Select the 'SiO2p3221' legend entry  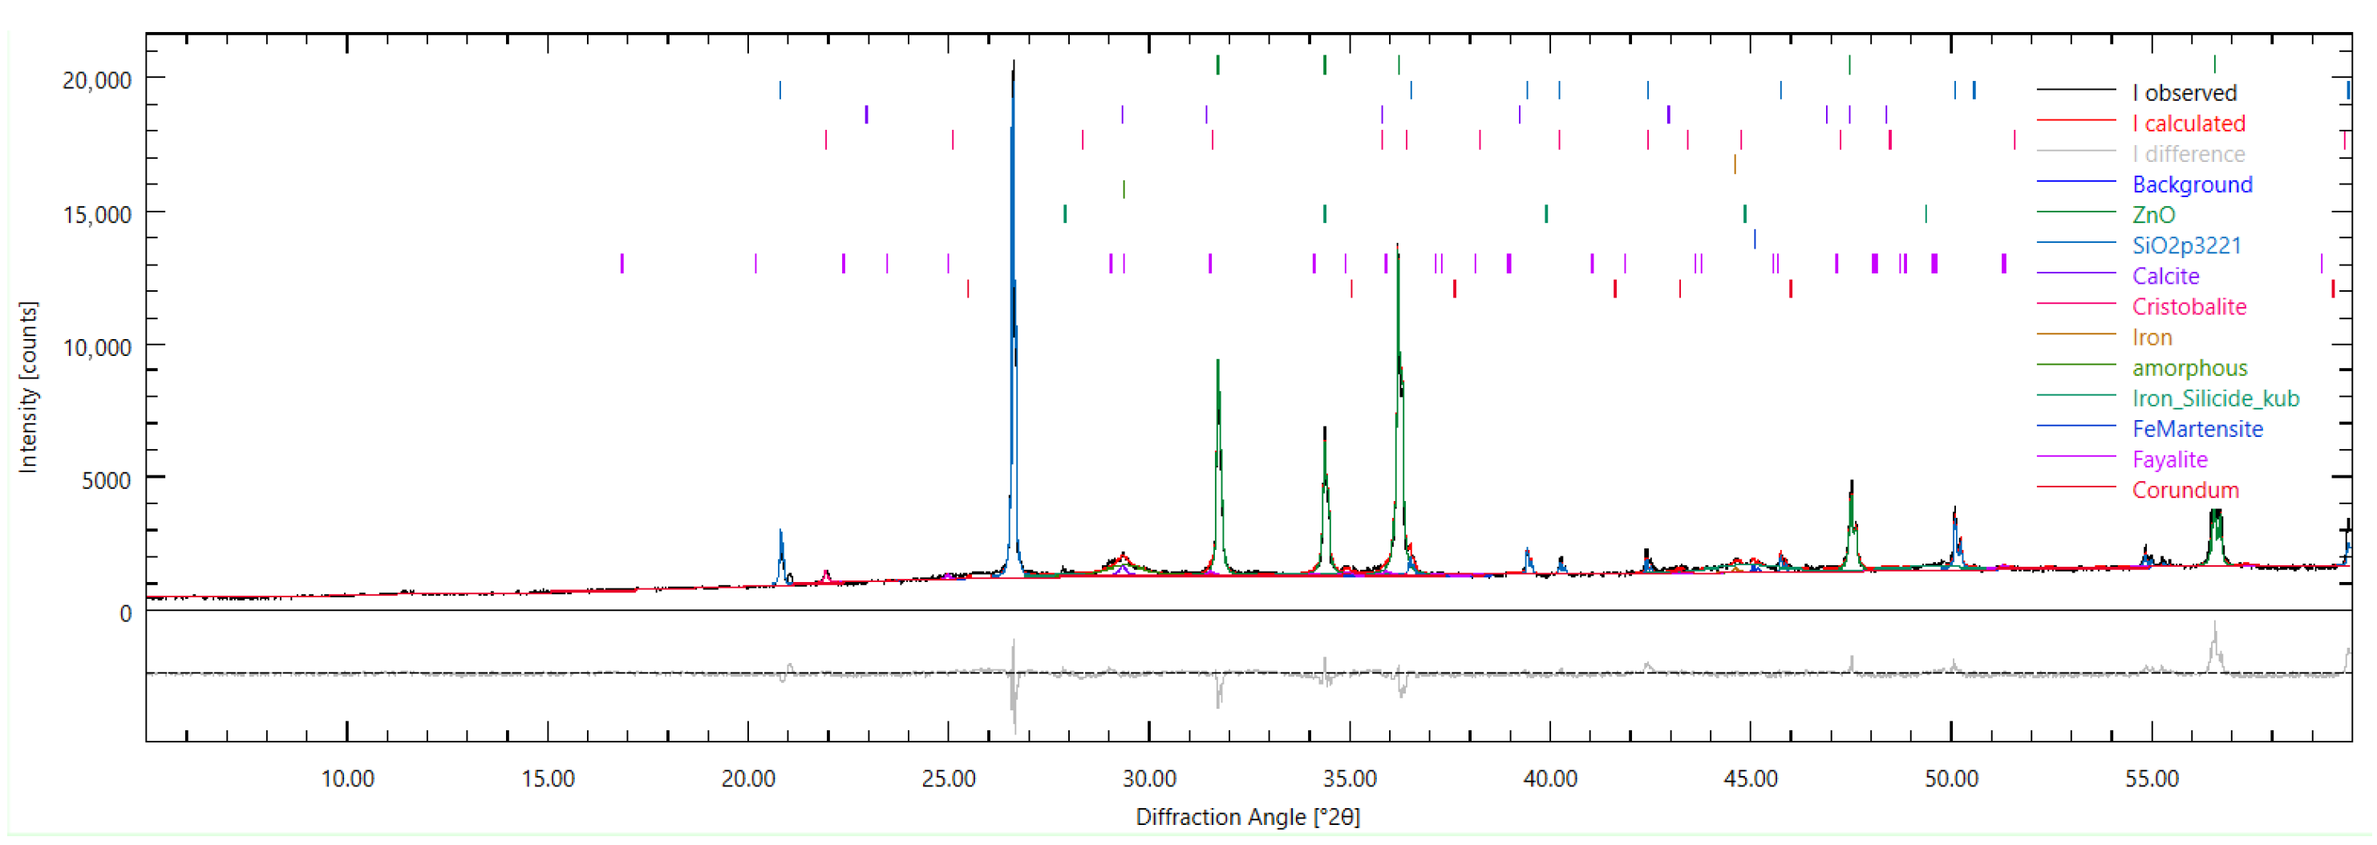point(2186,245)
